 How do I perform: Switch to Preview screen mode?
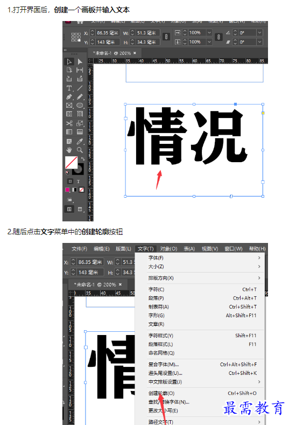pyautogui.click(x=80, y=209)
